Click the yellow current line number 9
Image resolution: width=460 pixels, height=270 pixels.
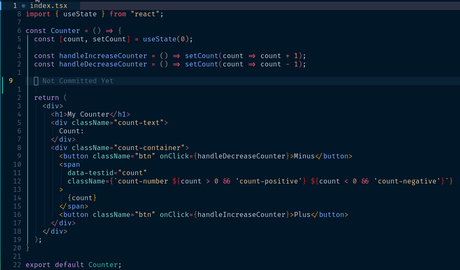(x=11, y=81)
